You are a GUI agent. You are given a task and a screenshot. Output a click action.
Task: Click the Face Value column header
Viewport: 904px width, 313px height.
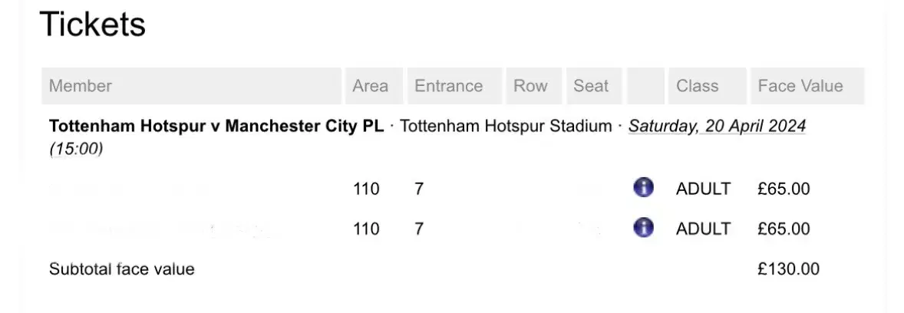pyautogui.click(x=807, y=86)
